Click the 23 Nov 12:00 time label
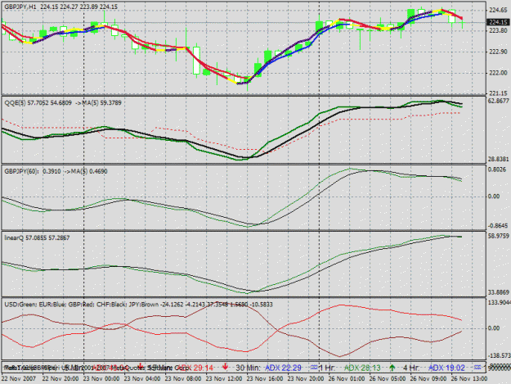Image resolution: width=511 pixels, height=384 pixels. point(224,378)
